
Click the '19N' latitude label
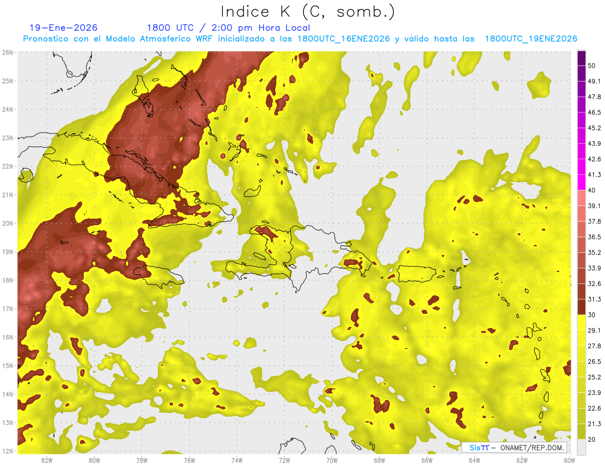[x=8, y=252]
